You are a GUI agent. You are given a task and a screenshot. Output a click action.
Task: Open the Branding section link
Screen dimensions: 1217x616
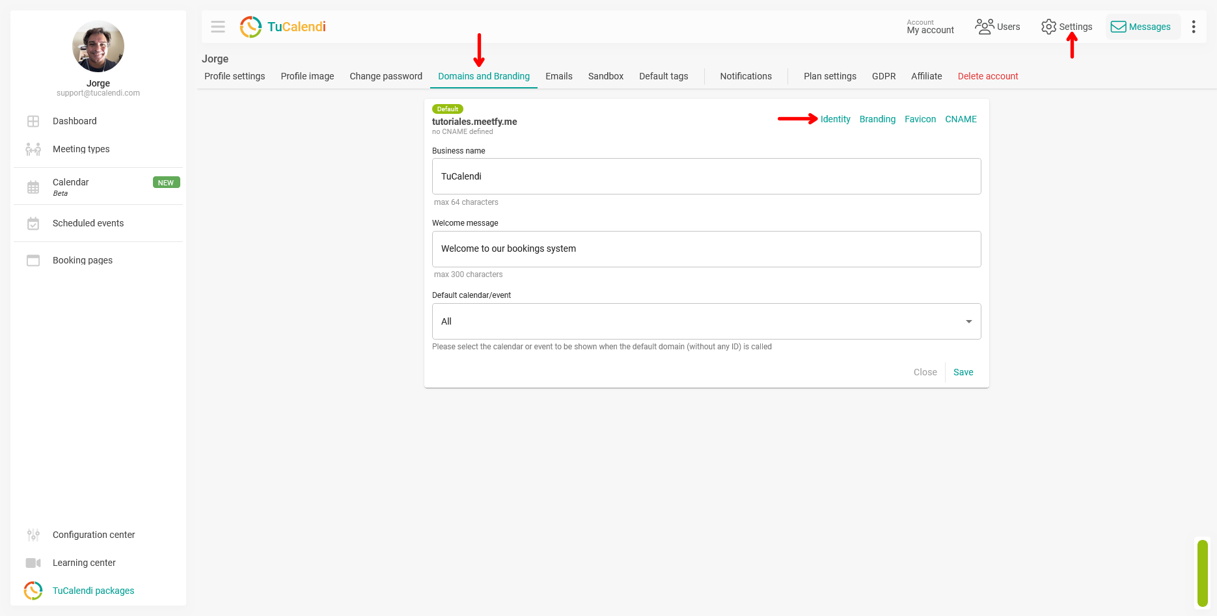point(877,119)
